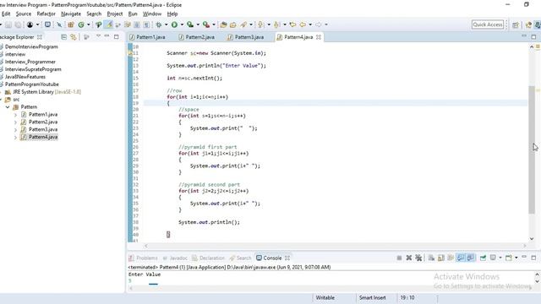The image size is (541, 304).
Task: Open the Coverage button dropdown arrow
Action: coord(198,24)
